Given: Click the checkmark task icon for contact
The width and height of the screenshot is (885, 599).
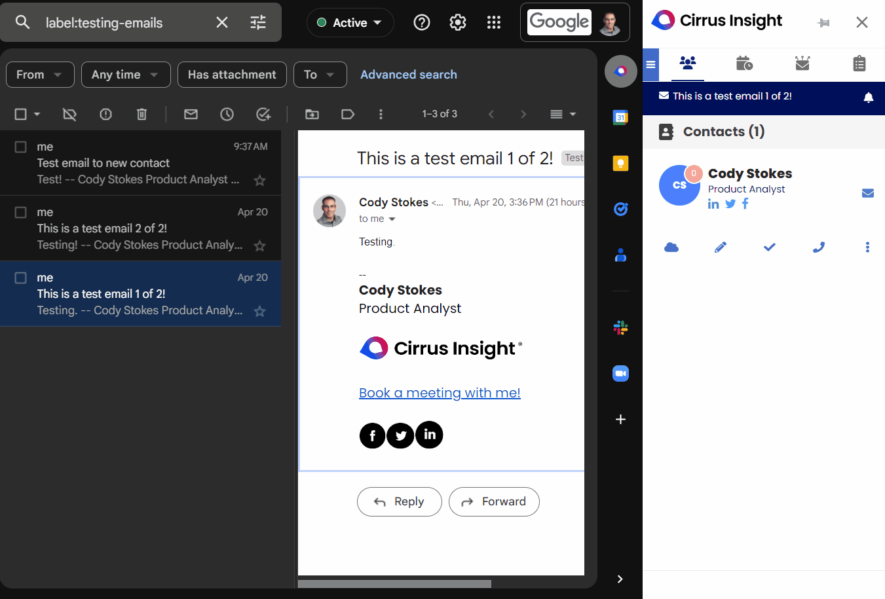Looking at the screenshot, I should point(770,247).
